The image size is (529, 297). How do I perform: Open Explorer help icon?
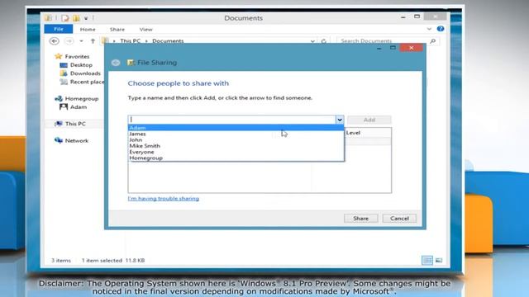441,29
